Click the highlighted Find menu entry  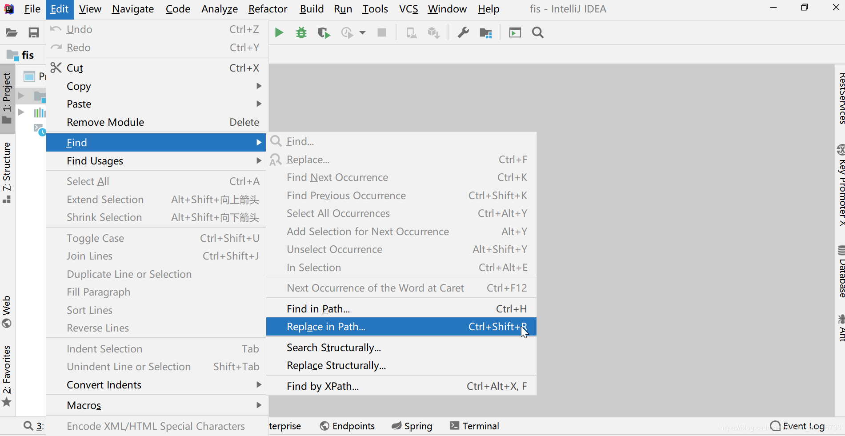pos(156,142)
